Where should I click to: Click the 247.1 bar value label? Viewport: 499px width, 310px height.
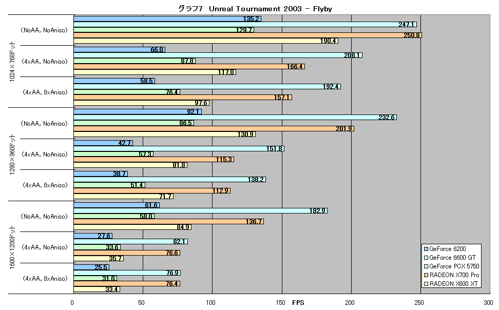(407, 25)
